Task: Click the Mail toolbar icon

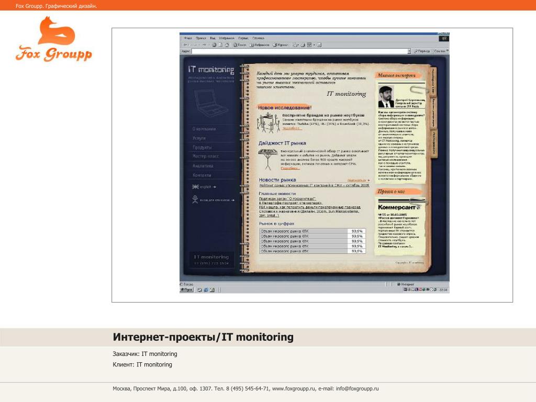Action: click(x=296, y=45)
